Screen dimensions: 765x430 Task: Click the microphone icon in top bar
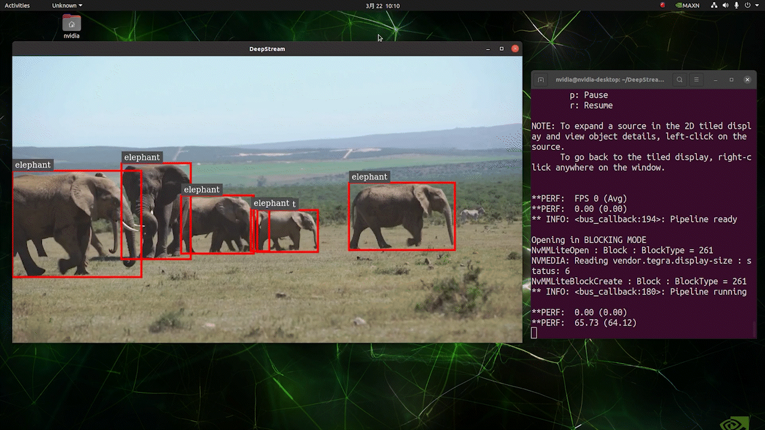[736, 5]
